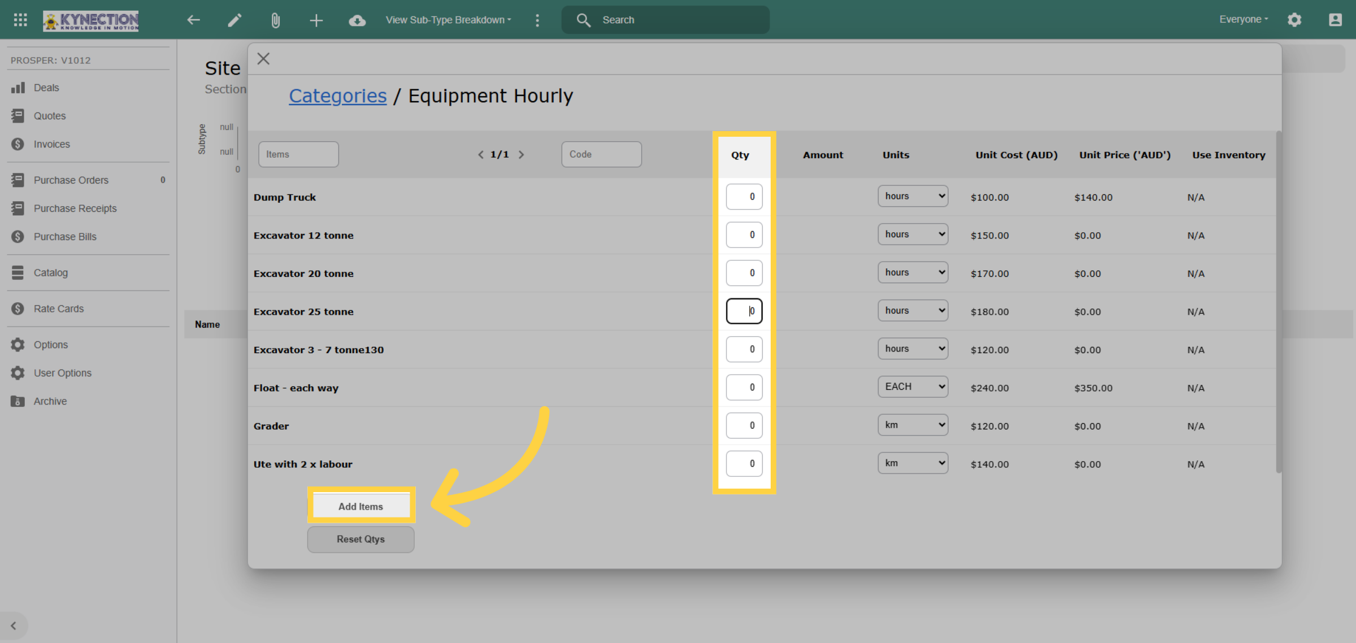Open the Everyone filter dropdown
The image size is (1356, 643).
[1244, 19]
